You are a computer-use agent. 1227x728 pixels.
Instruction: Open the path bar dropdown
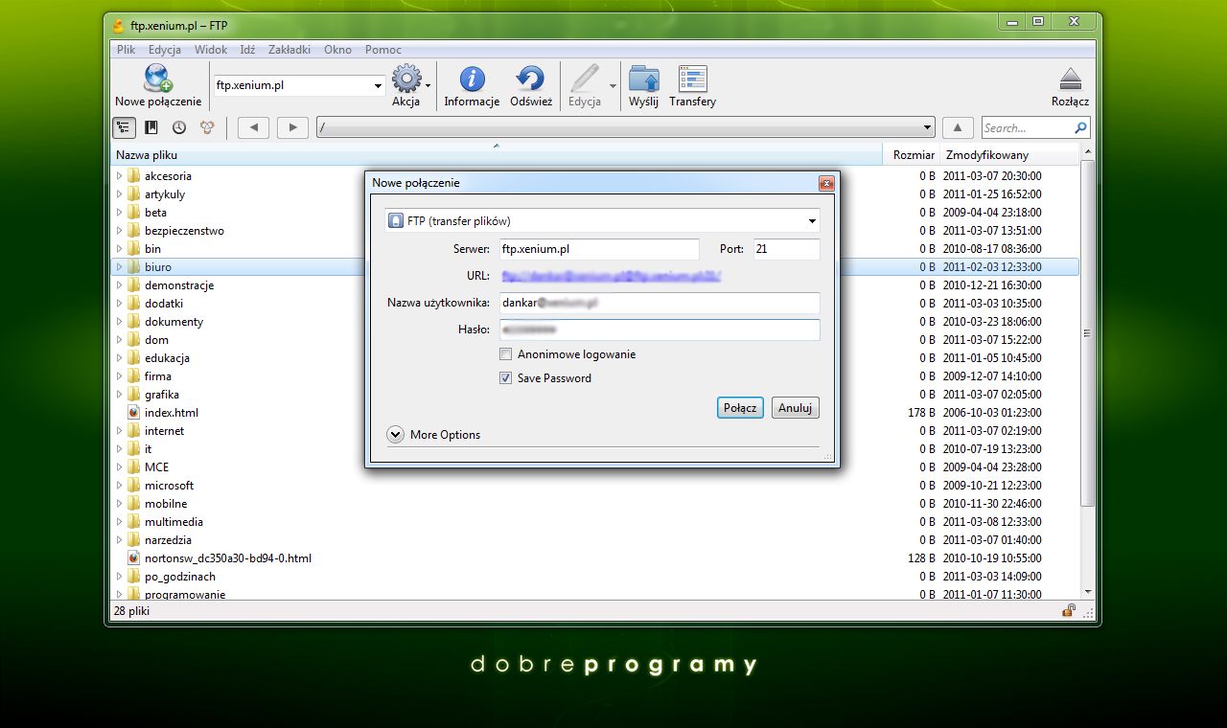[x=927, y=127]
